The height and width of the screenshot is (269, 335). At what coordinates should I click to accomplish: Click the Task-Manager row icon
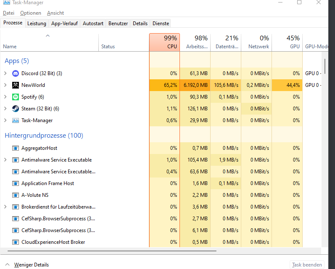pyautogui.click(x=16, y=120)
